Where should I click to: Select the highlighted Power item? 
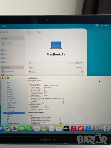14,113
